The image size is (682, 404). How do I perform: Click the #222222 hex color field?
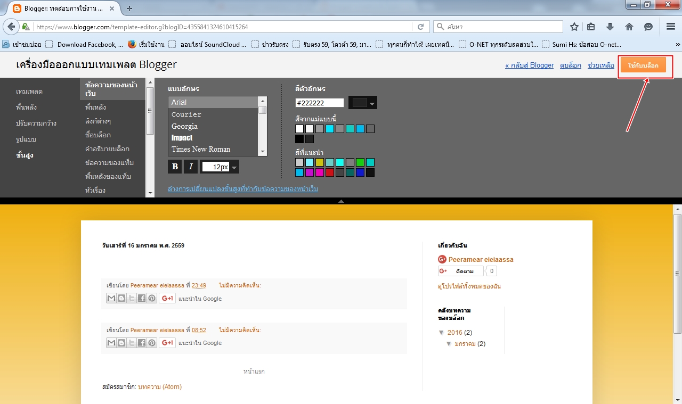coord(320,103)
